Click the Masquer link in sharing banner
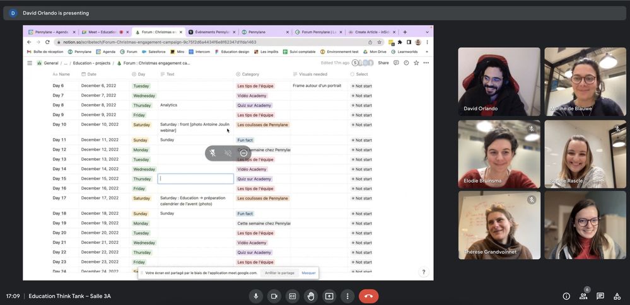This screenshot has height=305, width=630. [308, 273]
